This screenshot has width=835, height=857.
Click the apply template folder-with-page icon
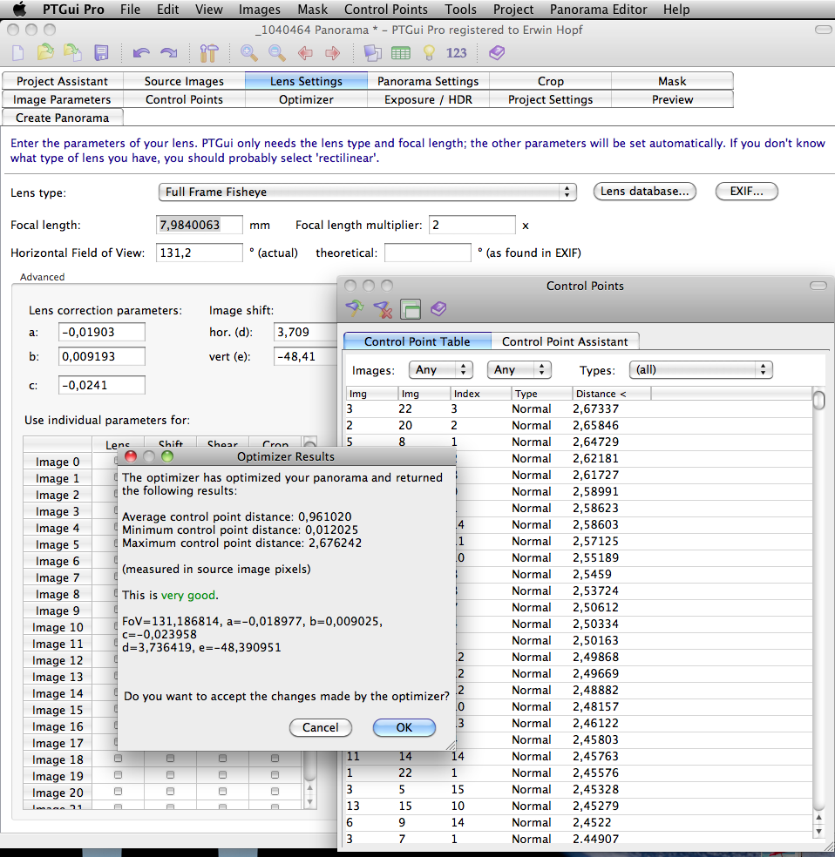(72, 52)
